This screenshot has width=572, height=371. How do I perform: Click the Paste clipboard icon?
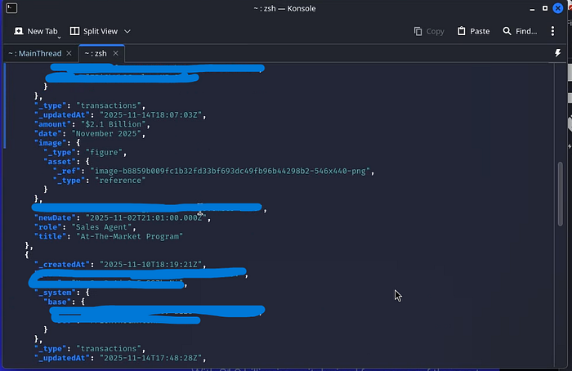coord(462,31)
